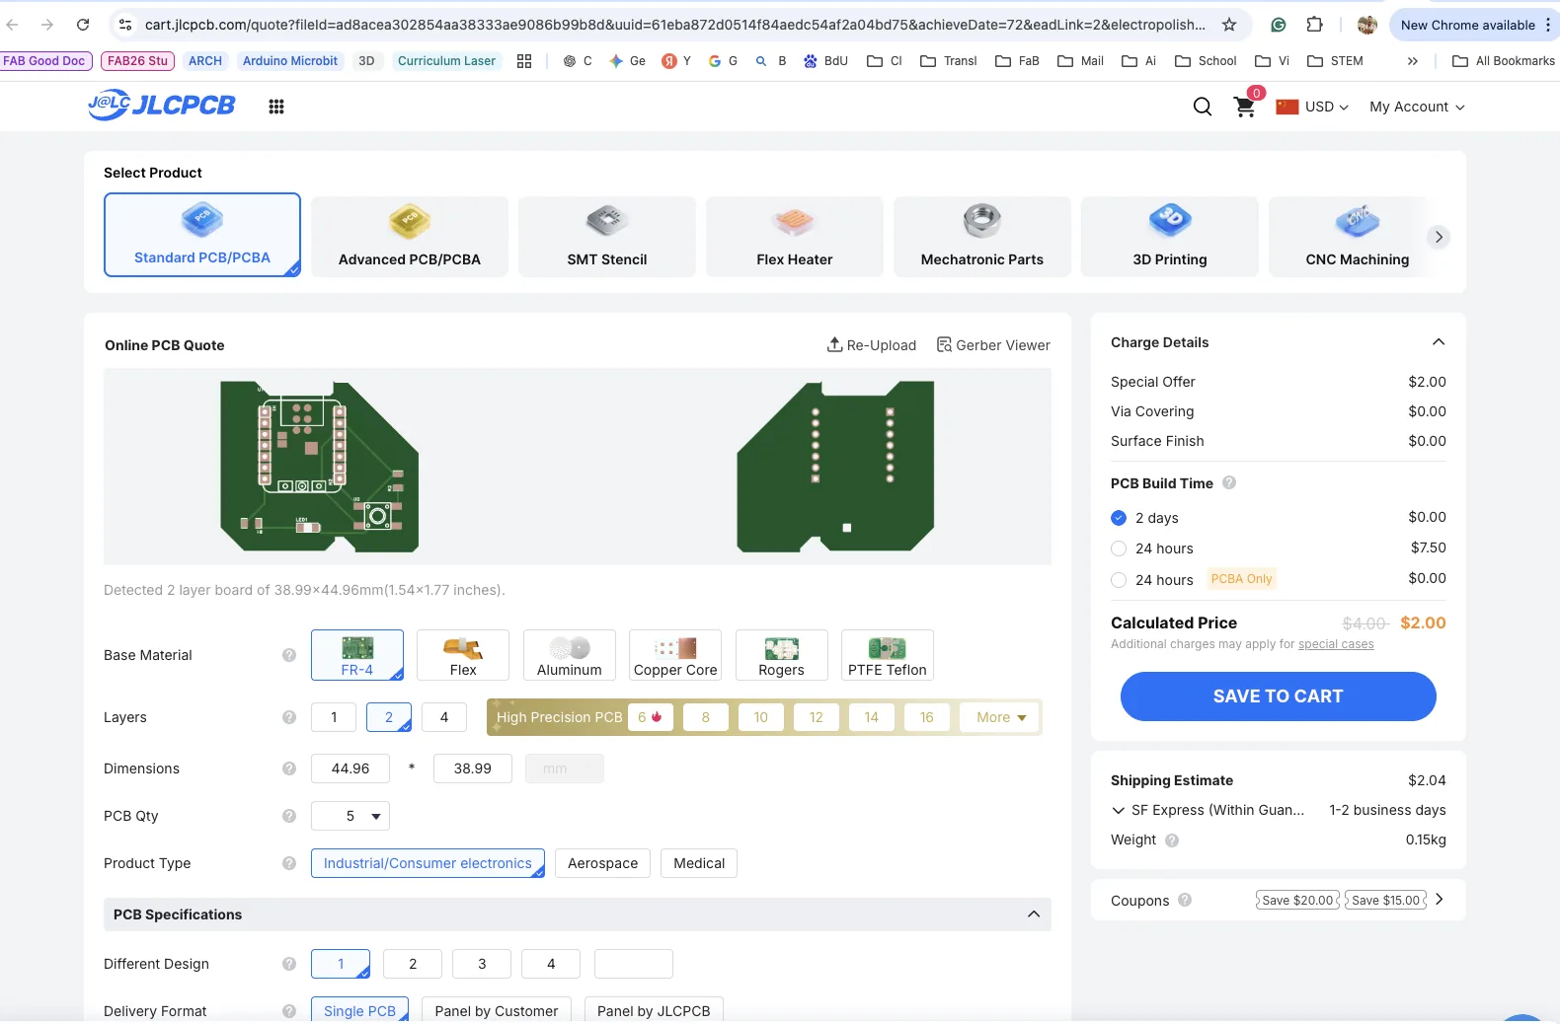Select the SMT Stencil product tab

pyautogui.click(x=606, y=237)
